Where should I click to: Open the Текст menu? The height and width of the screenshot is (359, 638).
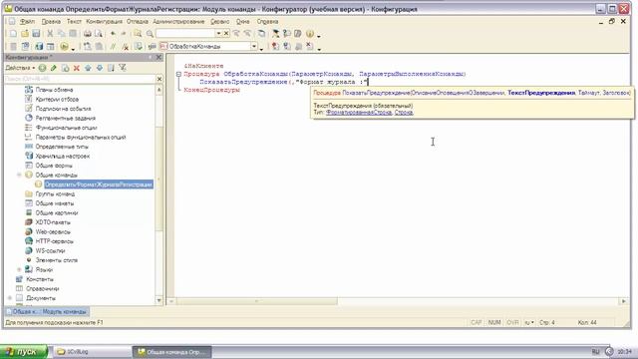(74, 22)
